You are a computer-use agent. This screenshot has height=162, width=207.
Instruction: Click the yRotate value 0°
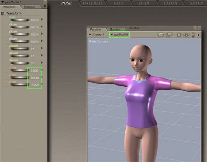coord(32,49)
